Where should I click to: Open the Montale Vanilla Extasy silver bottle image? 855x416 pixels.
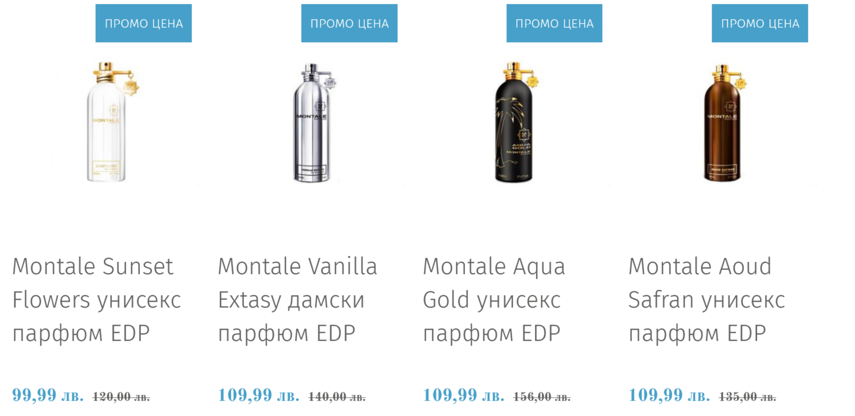[x=312, y=123]
